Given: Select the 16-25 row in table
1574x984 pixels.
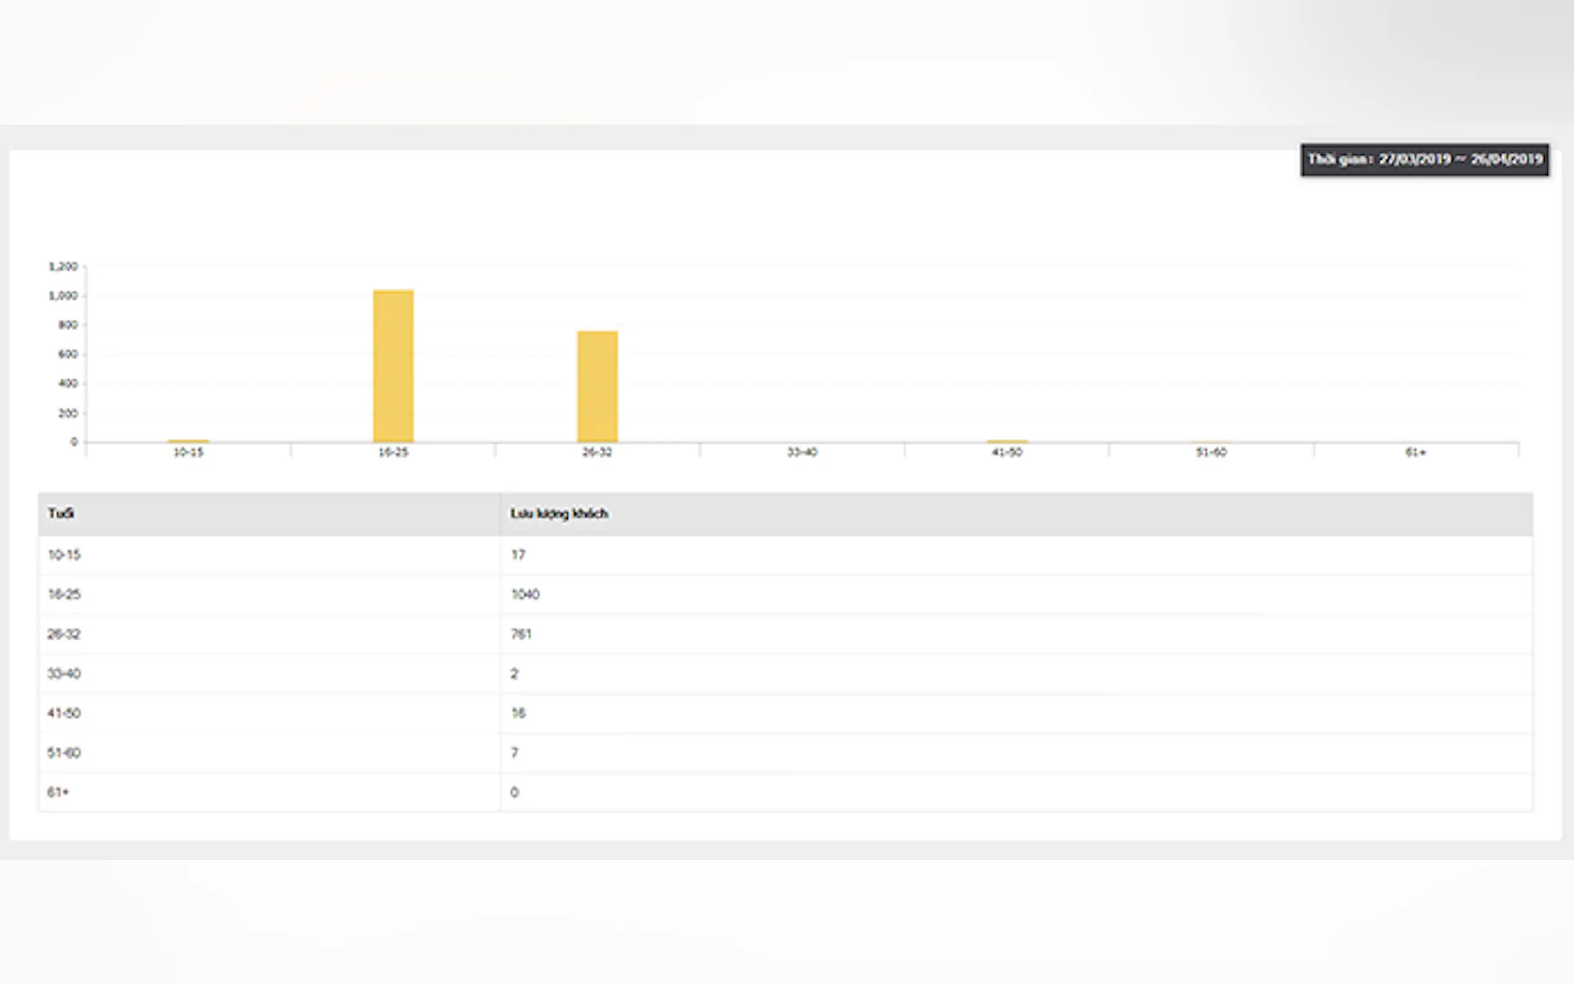Looking at the screenshot, I should (x=64, y=595).
